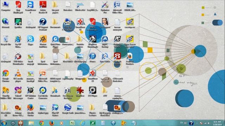This screenshot has height=126, width=225.
Task: Launch the Mozilla Firefox desktop shortcut
Action: click(x=31, y=110)
